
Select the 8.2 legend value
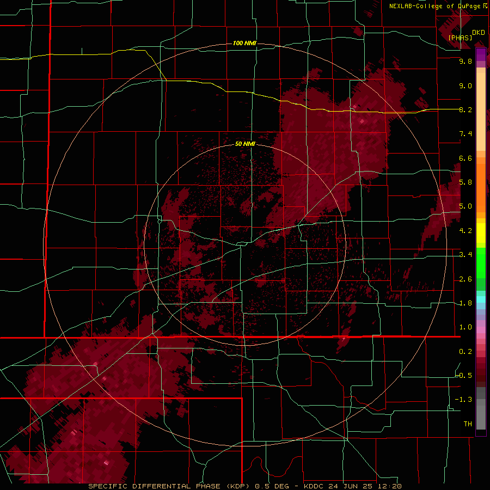tap(465, 109)
